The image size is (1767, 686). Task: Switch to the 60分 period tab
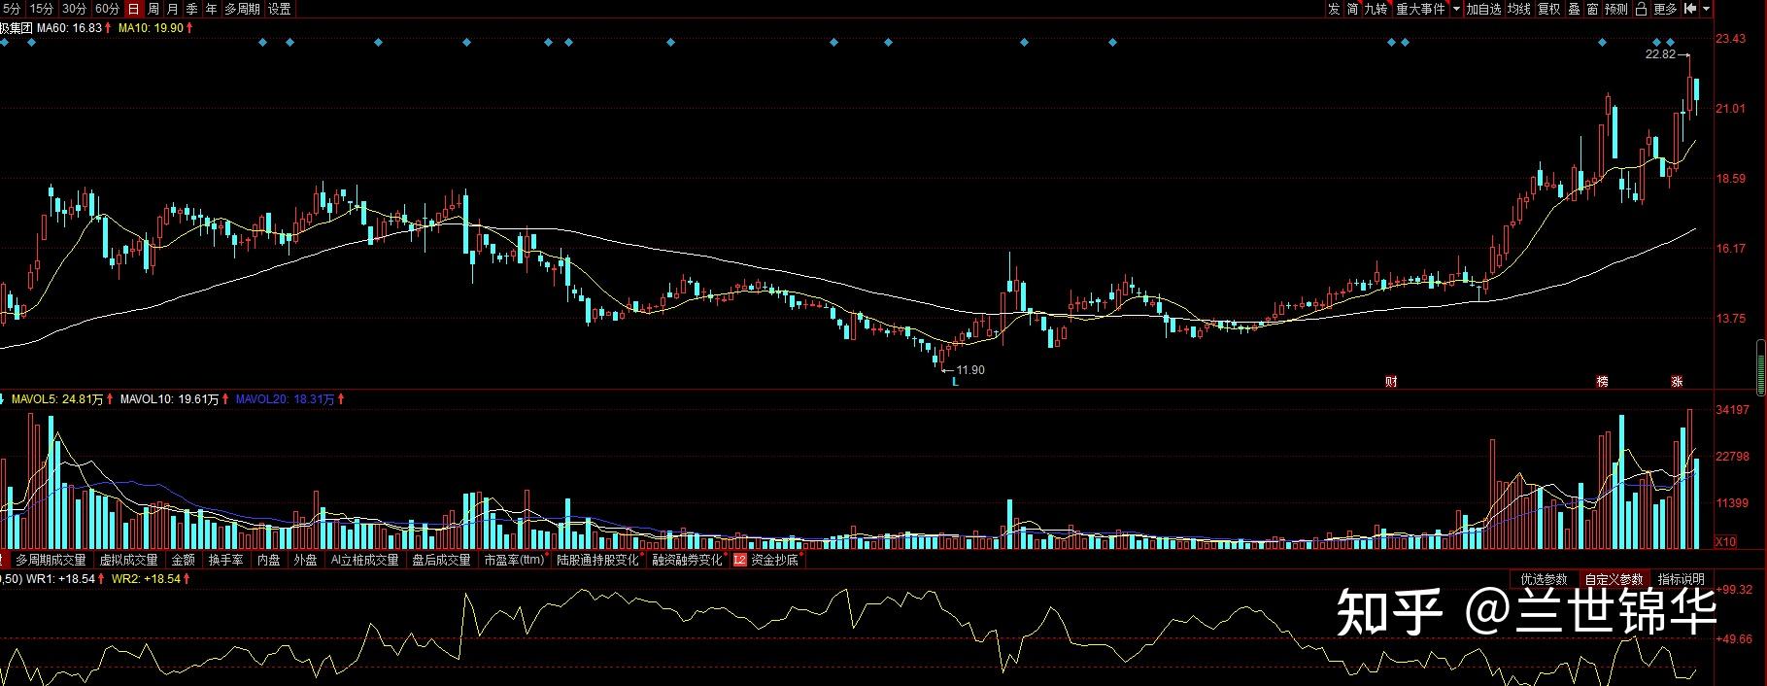click(x=108, y=9)
